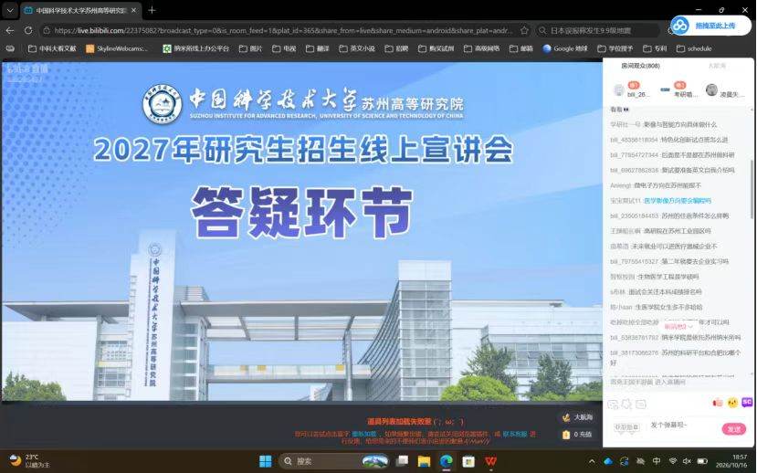
Task: Open the 高级网络 bookmark folder
Action: tap(482, 48)
